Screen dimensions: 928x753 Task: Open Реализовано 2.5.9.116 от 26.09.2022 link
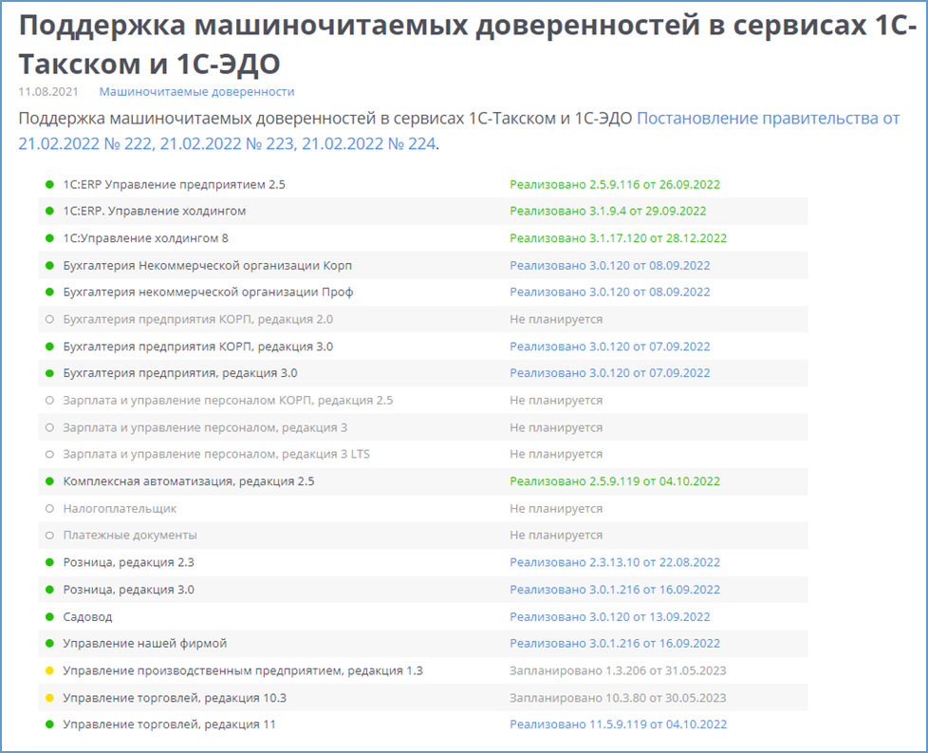click(615, 184)
